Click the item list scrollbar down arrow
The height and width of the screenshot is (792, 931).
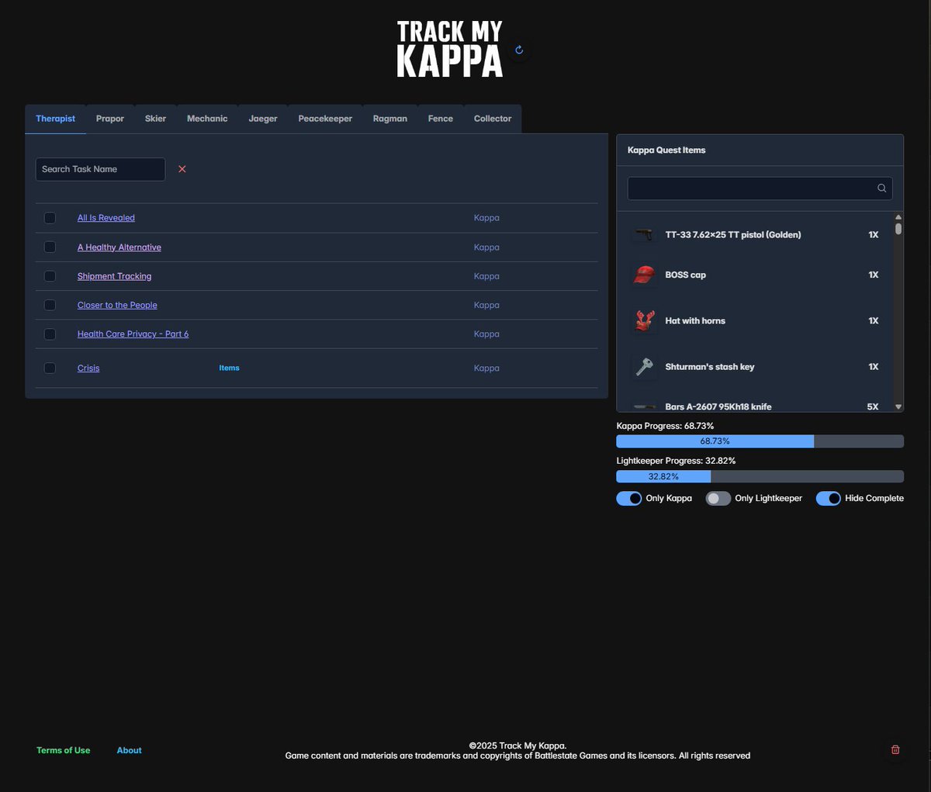898,406
